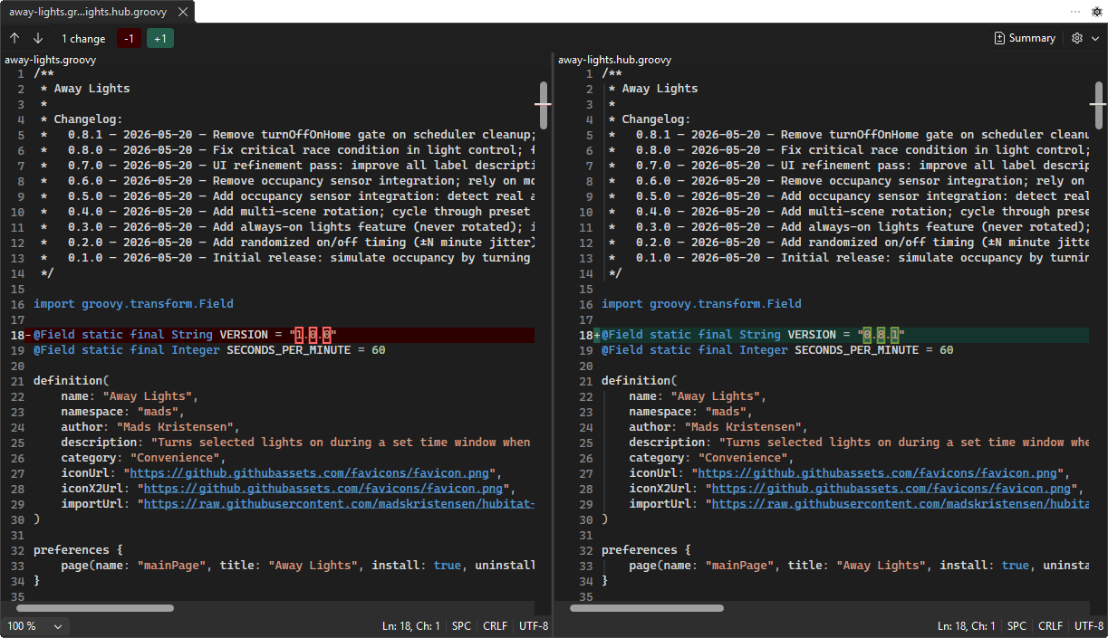This screenshot has height=638, width=1108.
Task: Close the away-lights diff tab
Action: [x=183, y=13]
